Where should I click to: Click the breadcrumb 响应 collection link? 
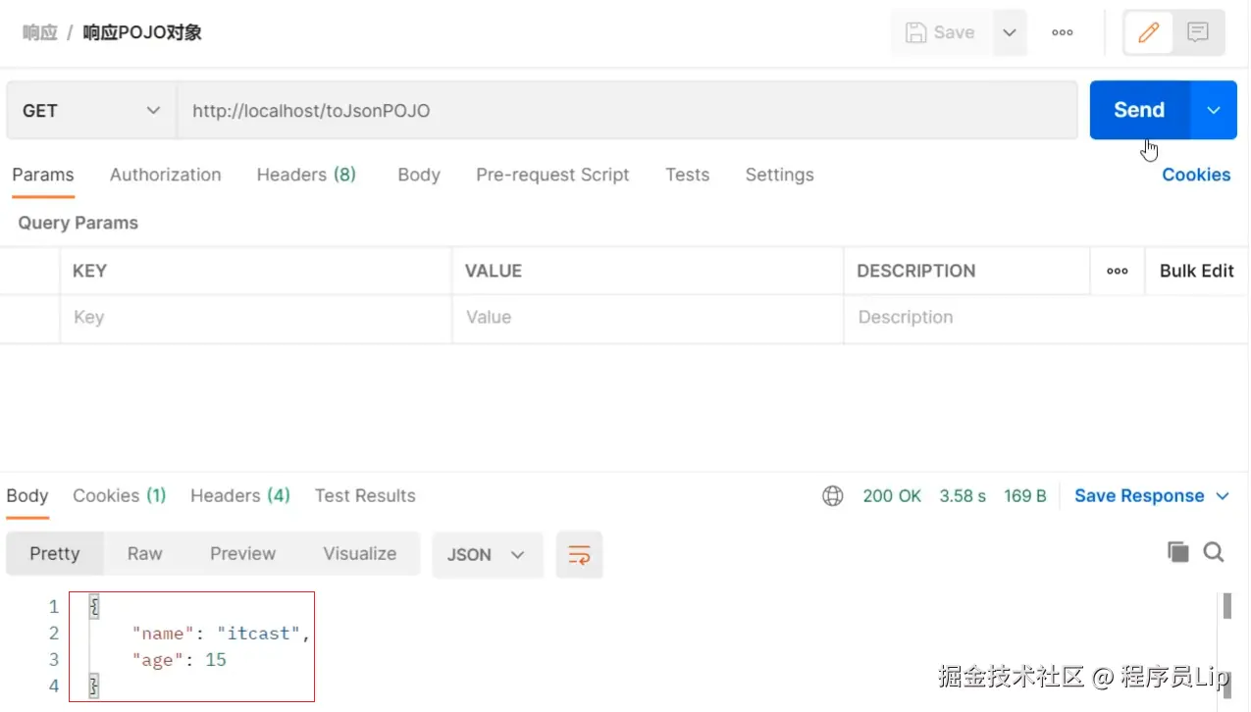40,32
